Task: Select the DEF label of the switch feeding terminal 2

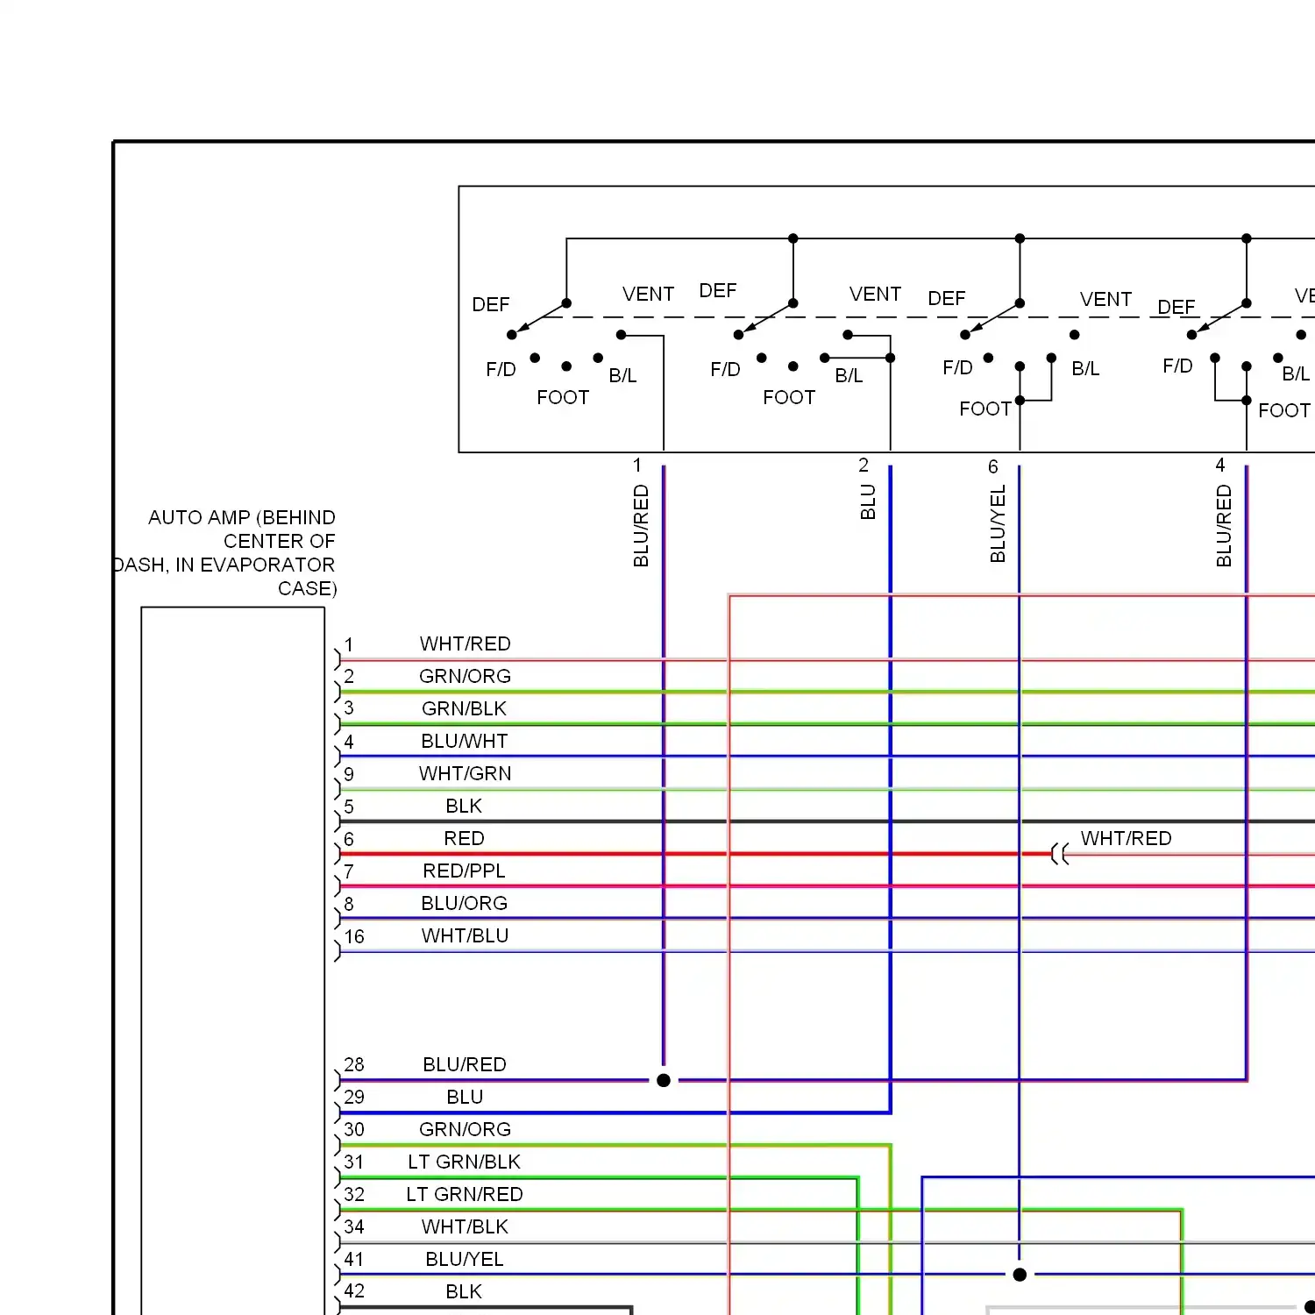Action: [x=718, y=291]
